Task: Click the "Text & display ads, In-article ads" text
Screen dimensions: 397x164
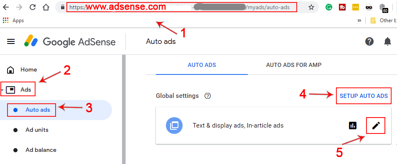Action: tap(238, 125)
